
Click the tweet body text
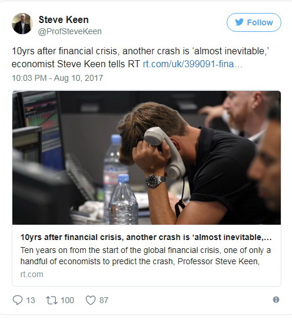click(x=140, y=57)
